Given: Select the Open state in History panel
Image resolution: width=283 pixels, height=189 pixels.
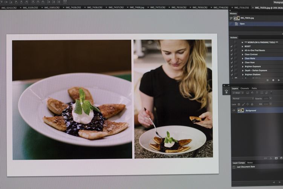Looking at the screenshot, I should coord(256,24).
